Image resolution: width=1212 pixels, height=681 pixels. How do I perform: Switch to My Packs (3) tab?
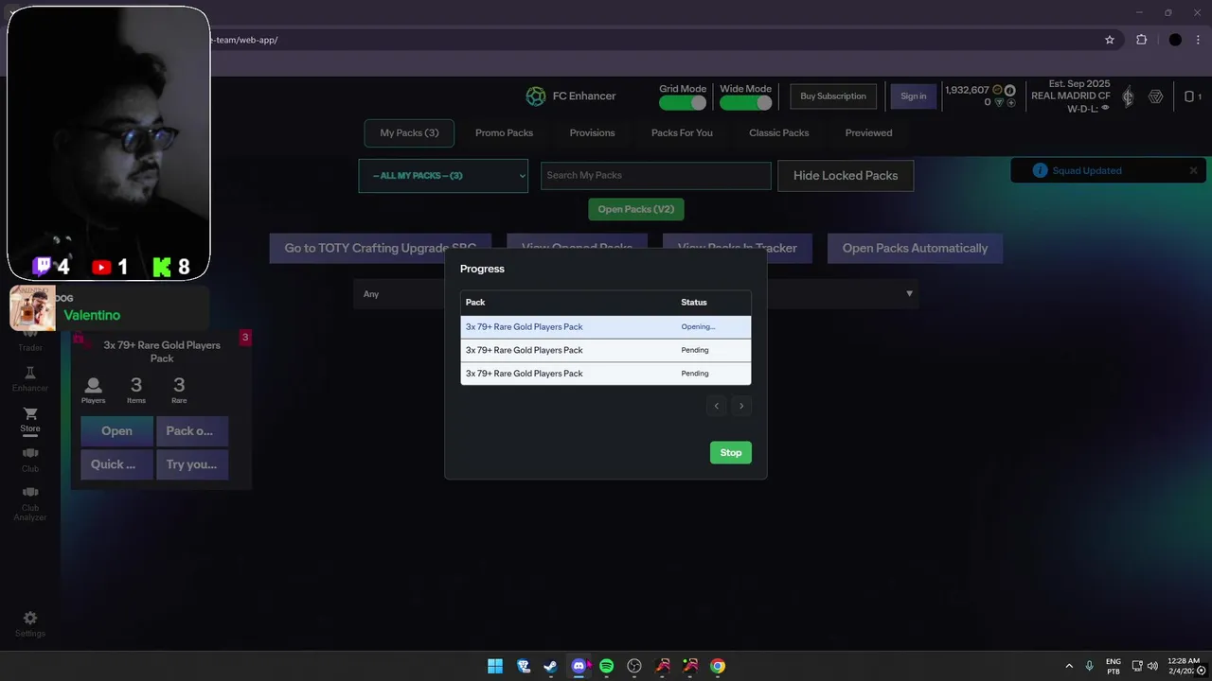409,133
